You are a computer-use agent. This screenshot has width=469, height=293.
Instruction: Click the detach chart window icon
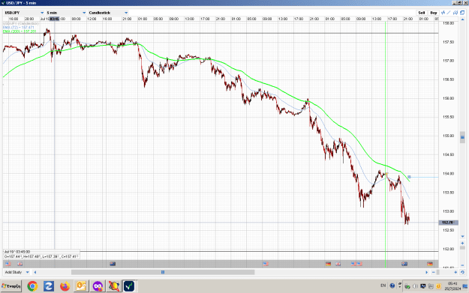pos(462,13)
